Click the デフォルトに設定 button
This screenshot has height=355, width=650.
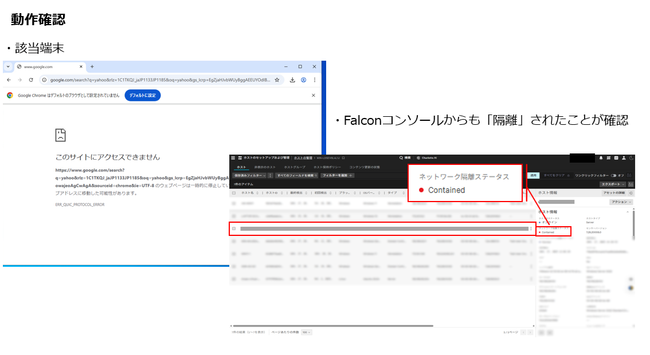(142, 96)
